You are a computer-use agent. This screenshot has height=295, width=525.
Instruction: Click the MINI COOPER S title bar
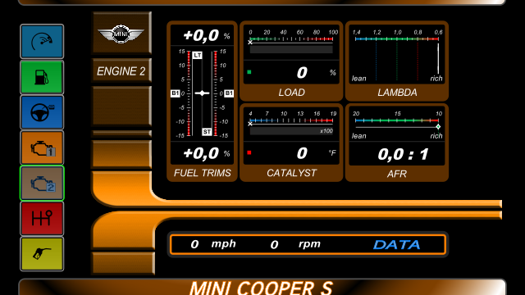tap(262, 287)
